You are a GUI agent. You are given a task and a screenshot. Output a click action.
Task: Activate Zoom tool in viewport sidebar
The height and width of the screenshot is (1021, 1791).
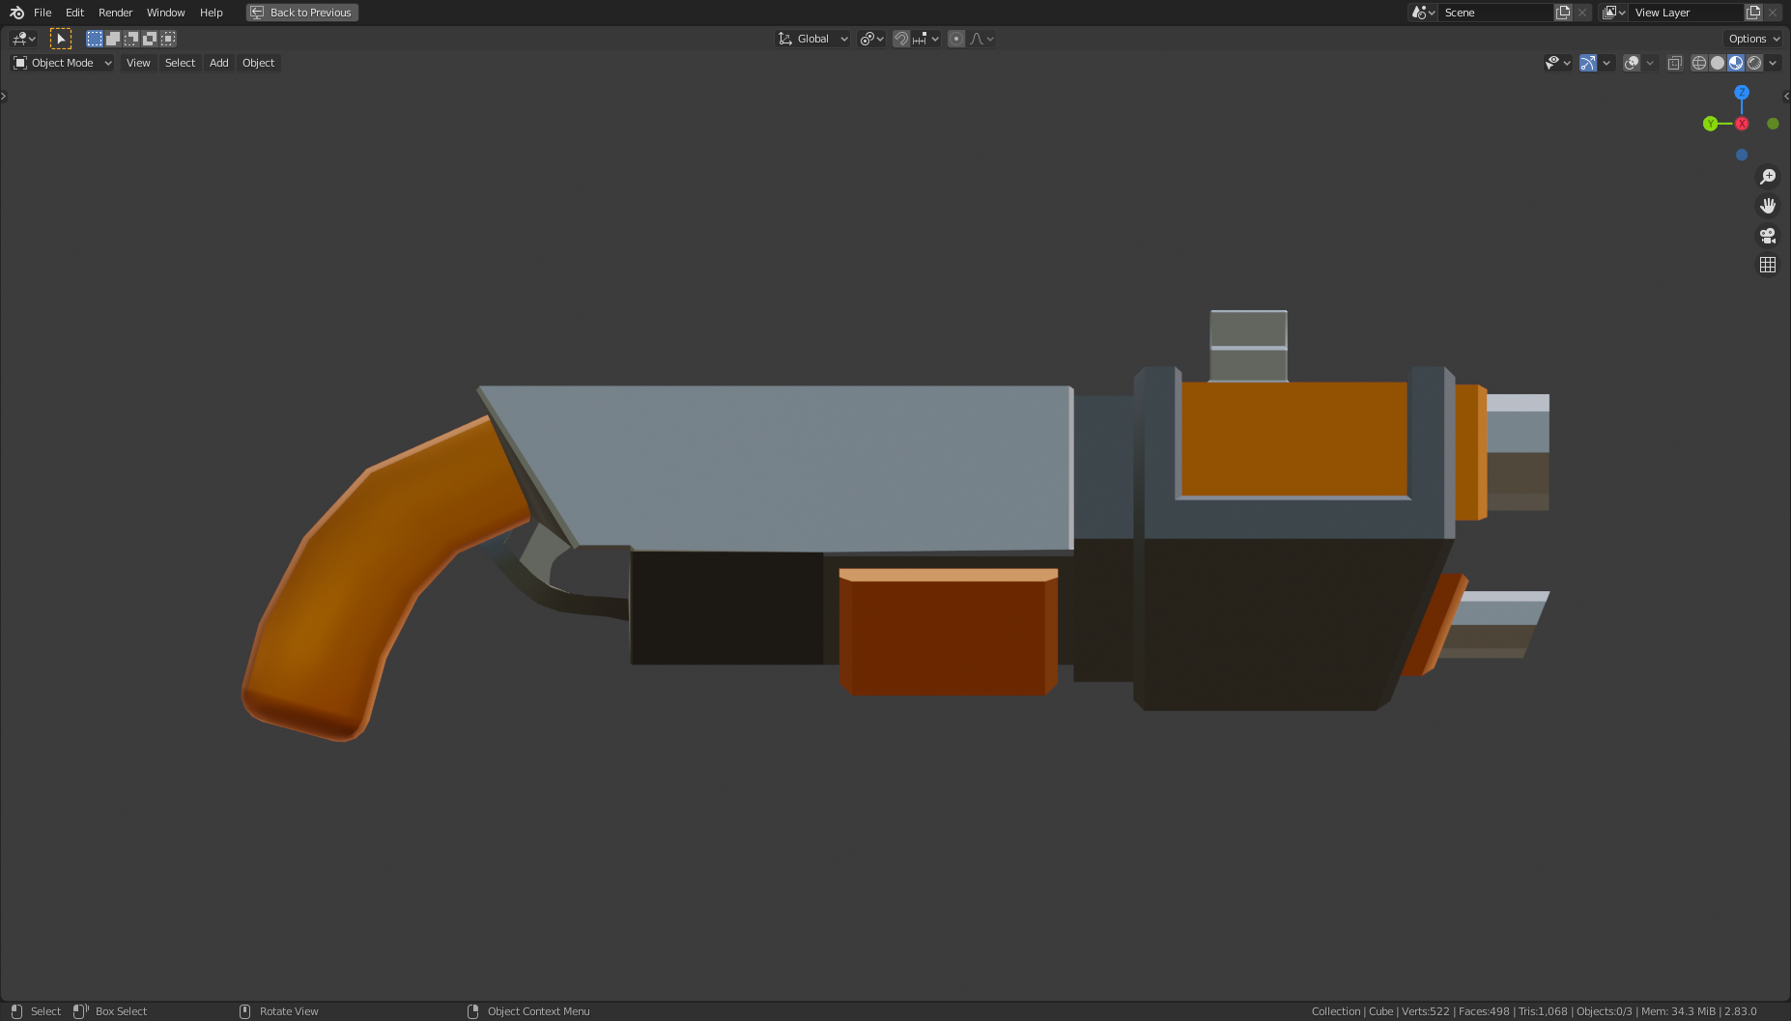click(1767, 176)
